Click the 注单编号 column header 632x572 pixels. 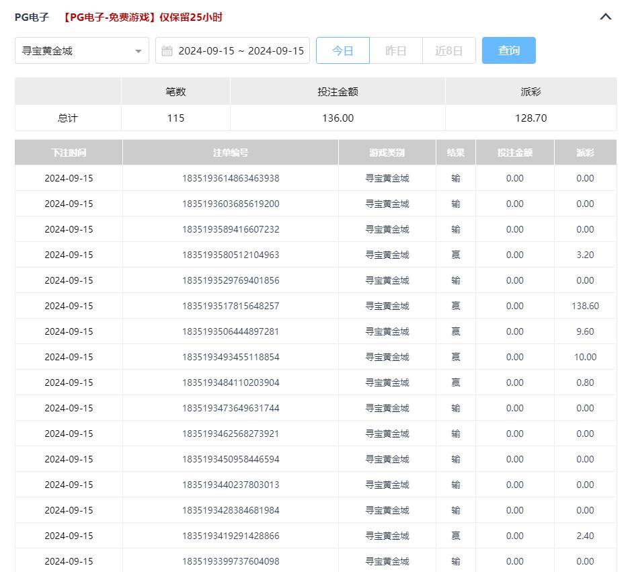[230, 153]
